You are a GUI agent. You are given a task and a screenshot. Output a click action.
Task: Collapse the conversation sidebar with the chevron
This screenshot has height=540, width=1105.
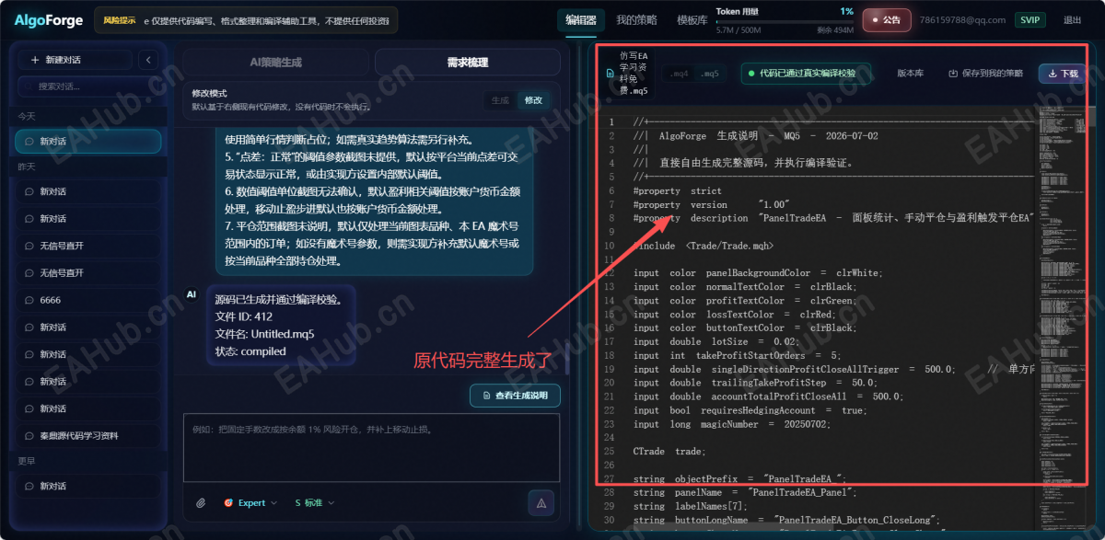point(149,60)
